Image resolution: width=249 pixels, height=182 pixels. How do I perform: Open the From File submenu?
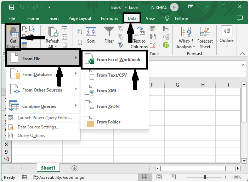[x=43, y=58]
